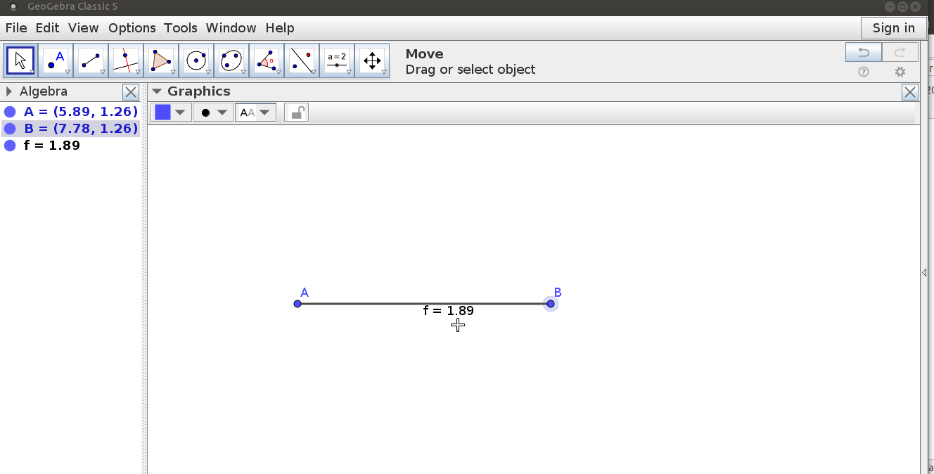This screenshot has height=474, width=934.
Task: Open the point color dropdown
Action: pyautogui.click(x=181, y=113)
